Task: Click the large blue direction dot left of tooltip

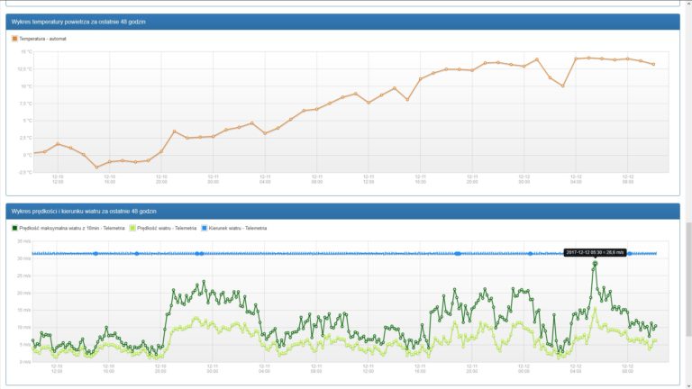Action: [530, 254]
